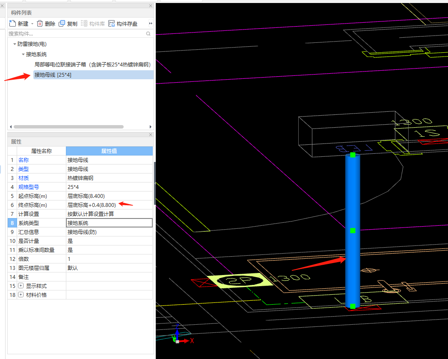
Task: Click the 属性名称 column header
Action: pos(42,151)
